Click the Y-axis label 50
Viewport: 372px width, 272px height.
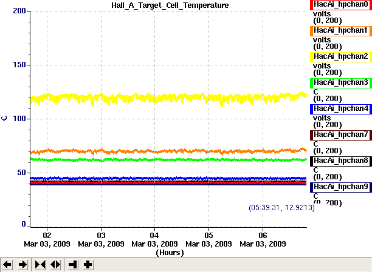tap(21, 173)
